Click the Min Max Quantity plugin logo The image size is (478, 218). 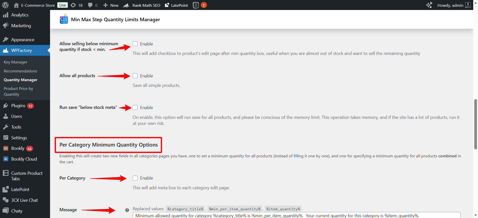[x=64, y=19]
